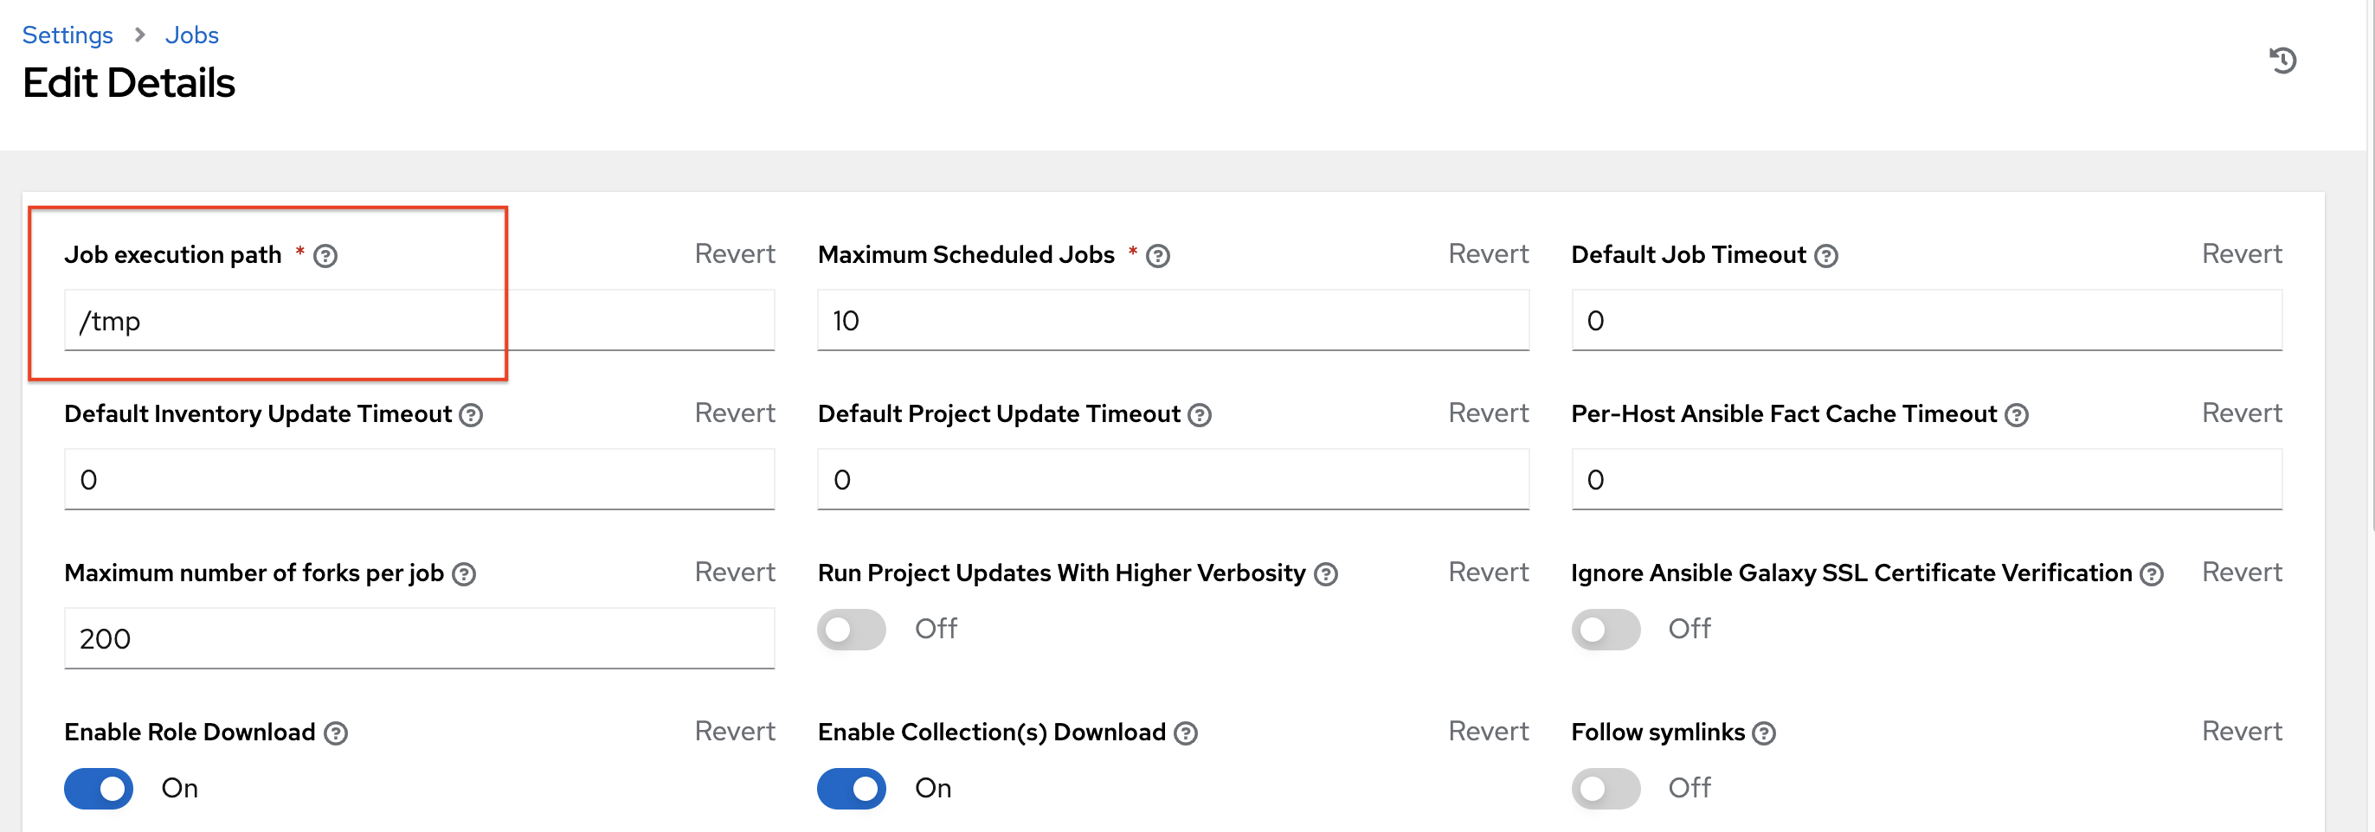The height and width of the screenshot is (832, 2375).
Task: Go to Settings breadcrumb link
Action: 68,35
